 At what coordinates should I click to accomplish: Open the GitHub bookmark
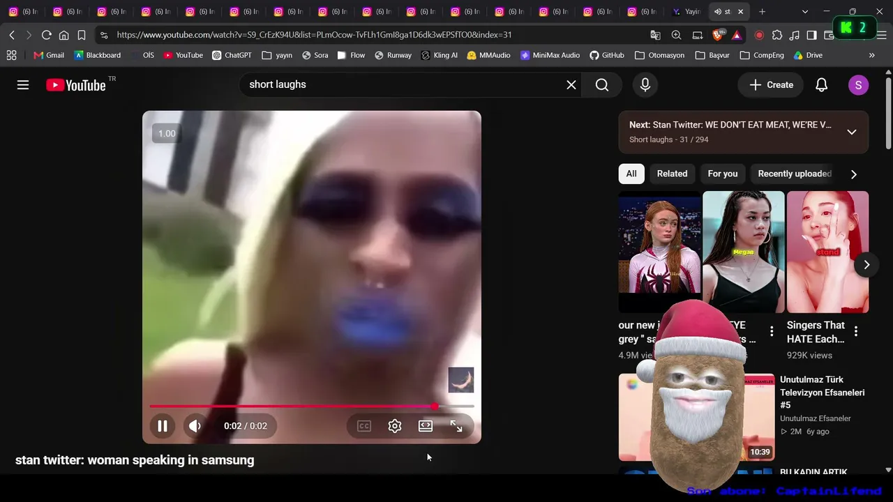(606, 55)
